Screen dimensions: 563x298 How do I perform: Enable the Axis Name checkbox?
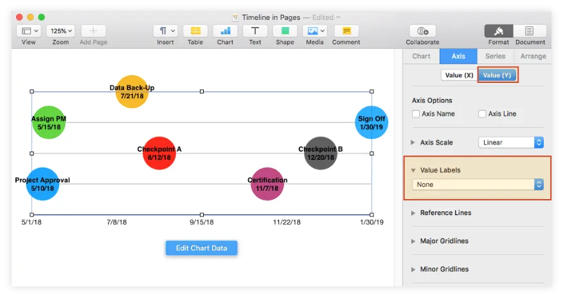click(416, 114)
